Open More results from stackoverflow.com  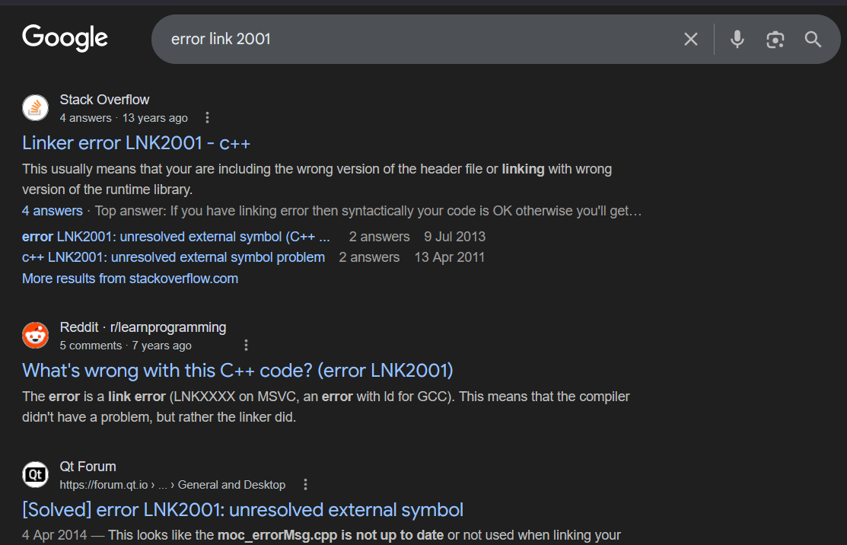pyautogui.click(x=129, y=279)
